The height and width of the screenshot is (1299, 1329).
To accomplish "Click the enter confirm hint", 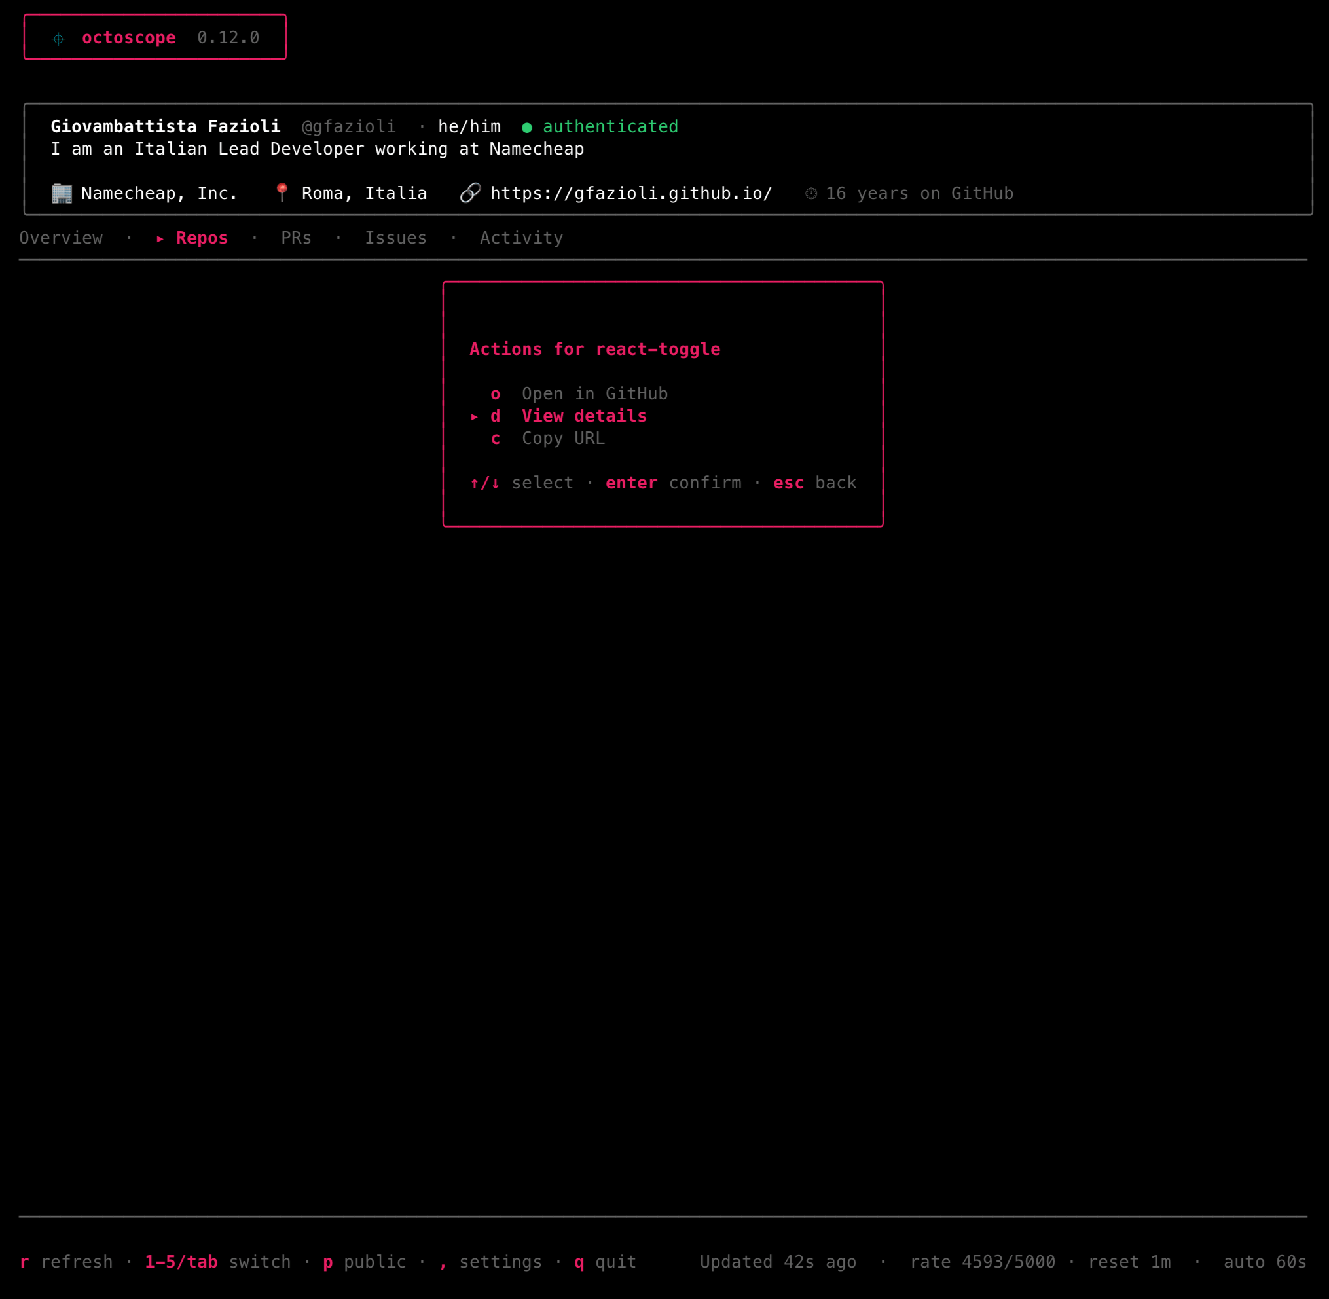I will (674, 483).
